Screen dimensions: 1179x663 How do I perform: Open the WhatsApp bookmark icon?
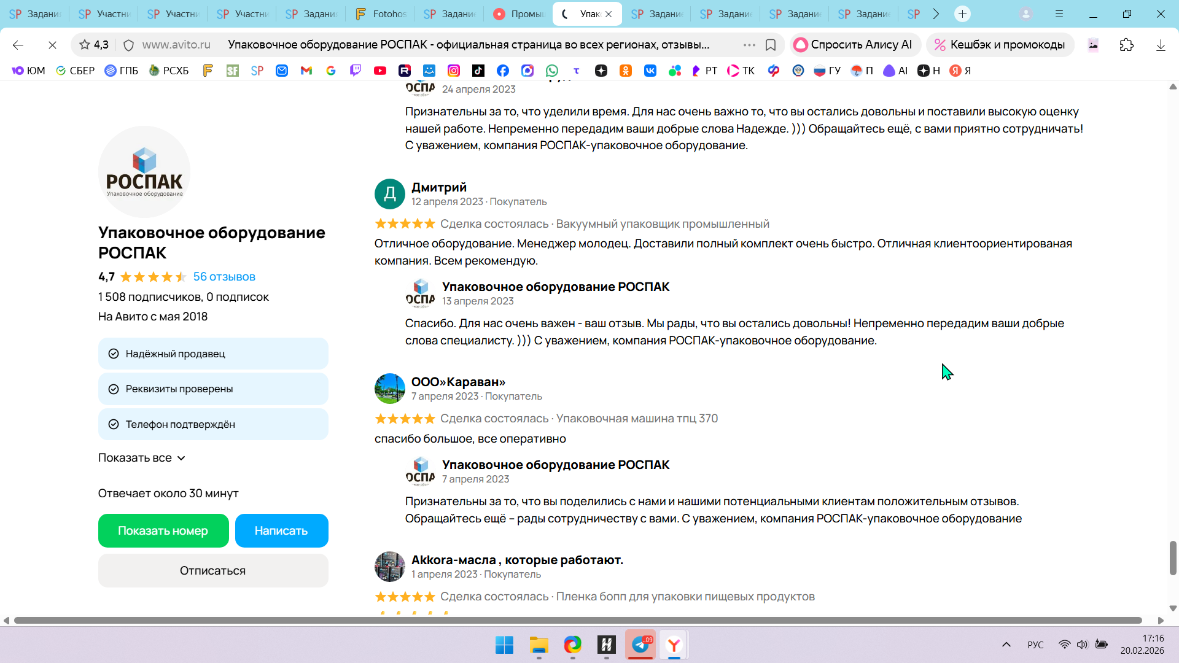552,71
